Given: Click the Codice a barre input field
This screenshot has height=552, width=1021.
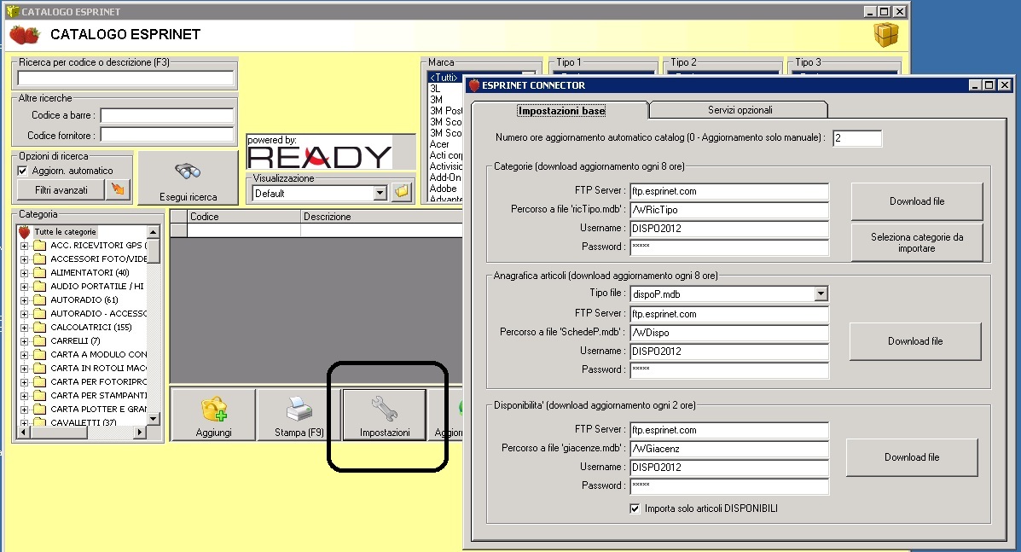Looking at the screenshot, I should coord(166,115).
